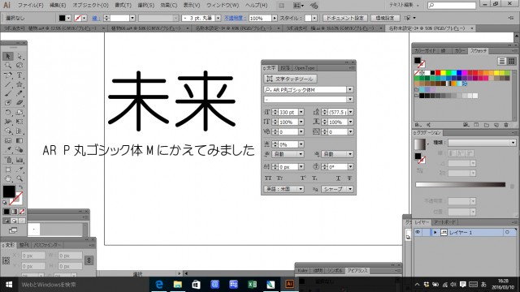Image resolution: width=520 pixels, height=292 pixels.
Task: Toggle Strikethrough in Character panel
Action: pyautogui.click(x=349, y=178)
